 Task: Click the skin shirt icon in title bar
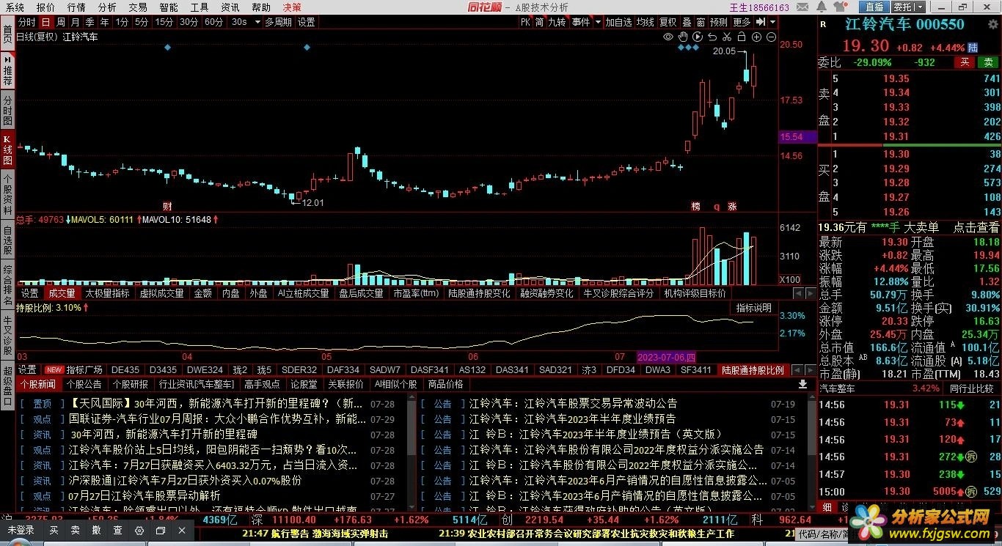[x=841, y=7]
